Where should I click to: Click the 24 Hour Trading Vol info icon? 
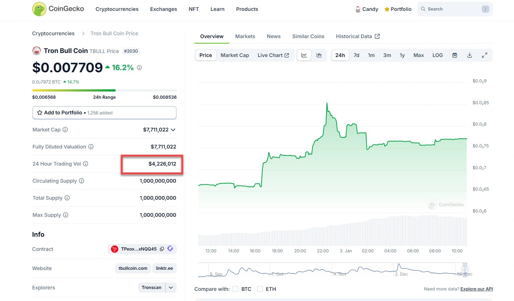pyautogui.click(x=86, y=164)
